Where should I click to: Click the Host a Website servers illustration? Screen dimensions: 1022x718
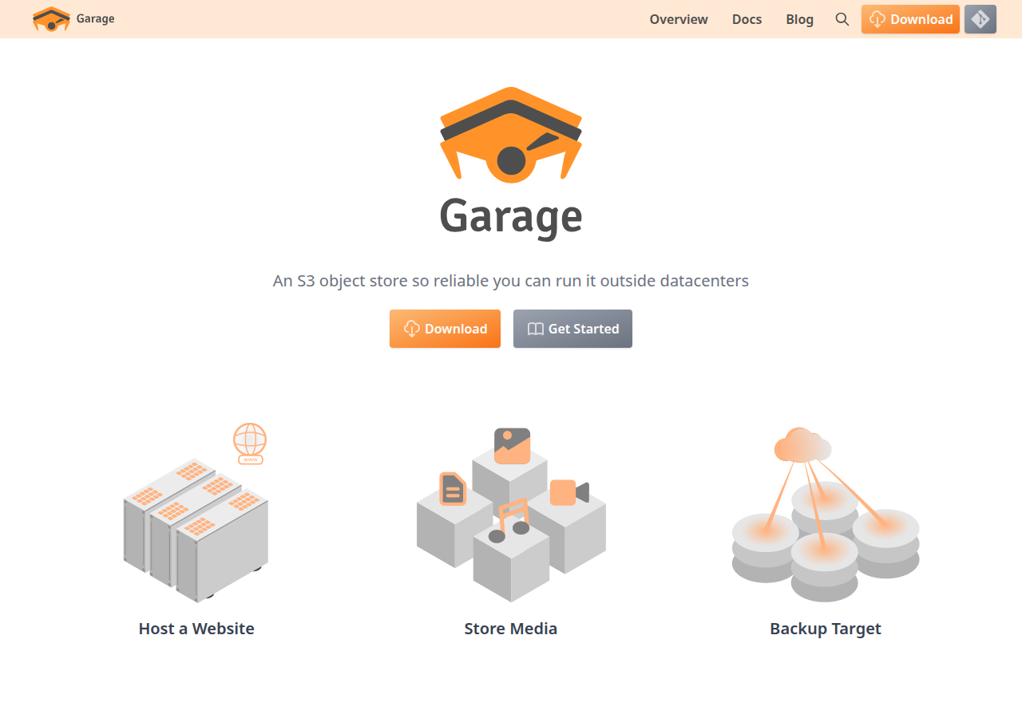pyautogui.click(x=196, y=512)
